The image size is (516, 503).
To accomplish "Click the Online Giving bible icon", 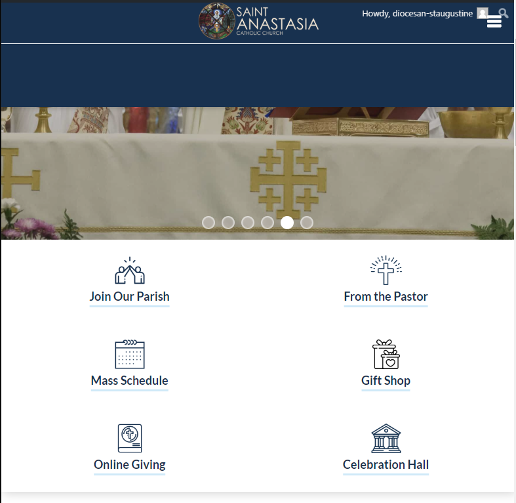I will pyautogui.click(x=130, y=438).
